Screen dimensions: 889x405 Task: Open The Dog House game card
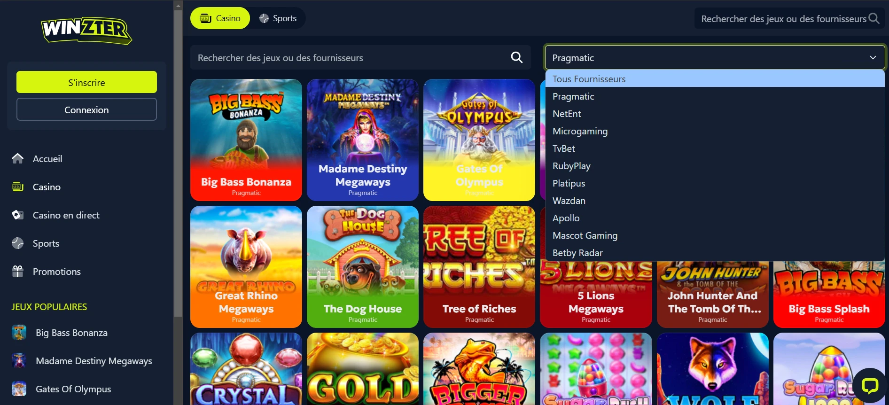point(363,267)
